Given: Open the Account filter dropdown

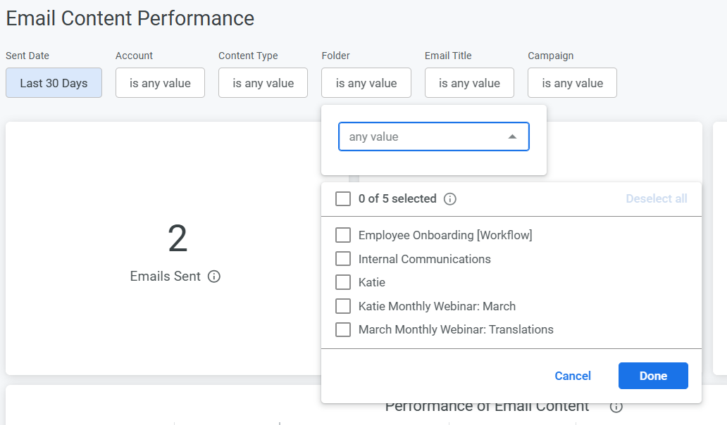Looking at the screenshot, I should 160,83.
